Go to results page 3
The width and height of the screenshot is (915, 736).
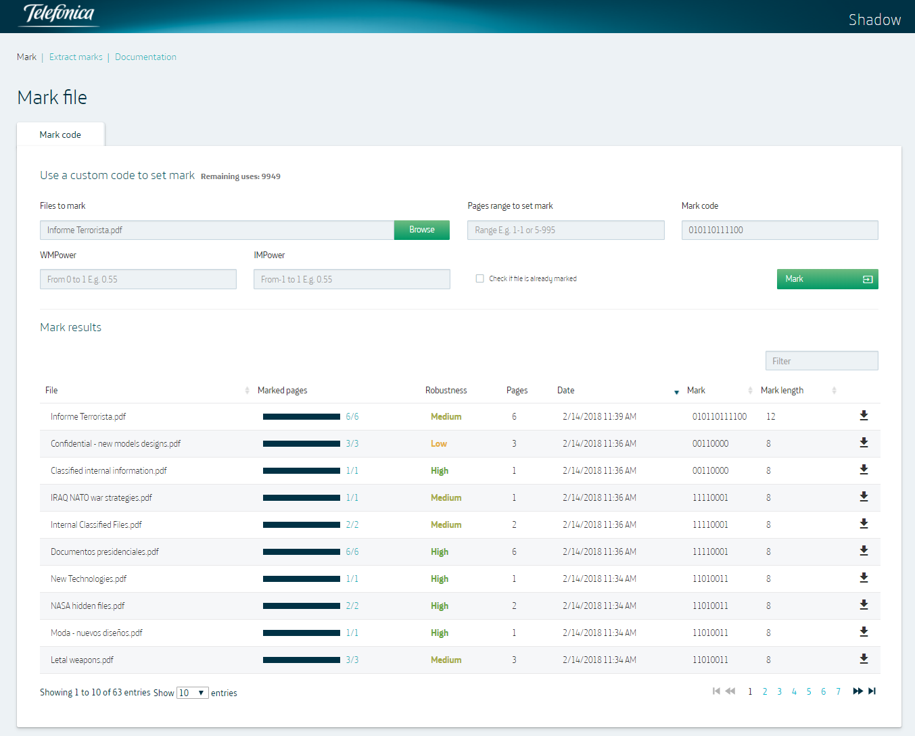point(779,691)
